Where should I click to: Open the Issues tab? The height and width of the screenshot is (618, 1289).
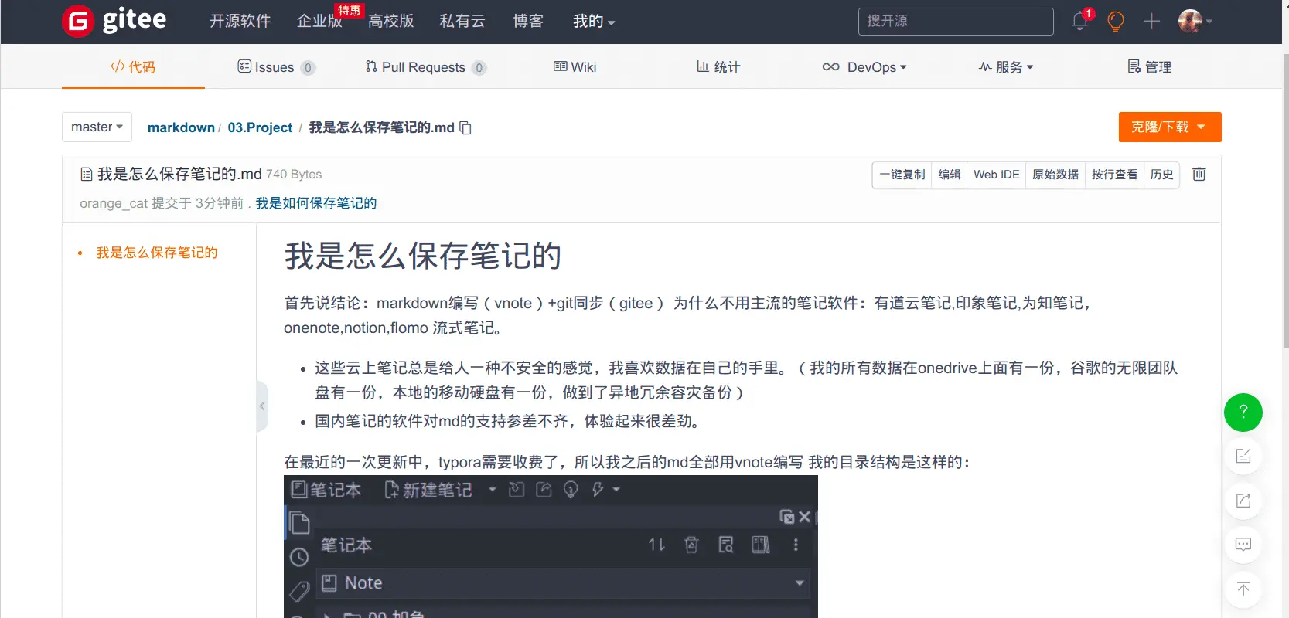(x=276, y=67)
